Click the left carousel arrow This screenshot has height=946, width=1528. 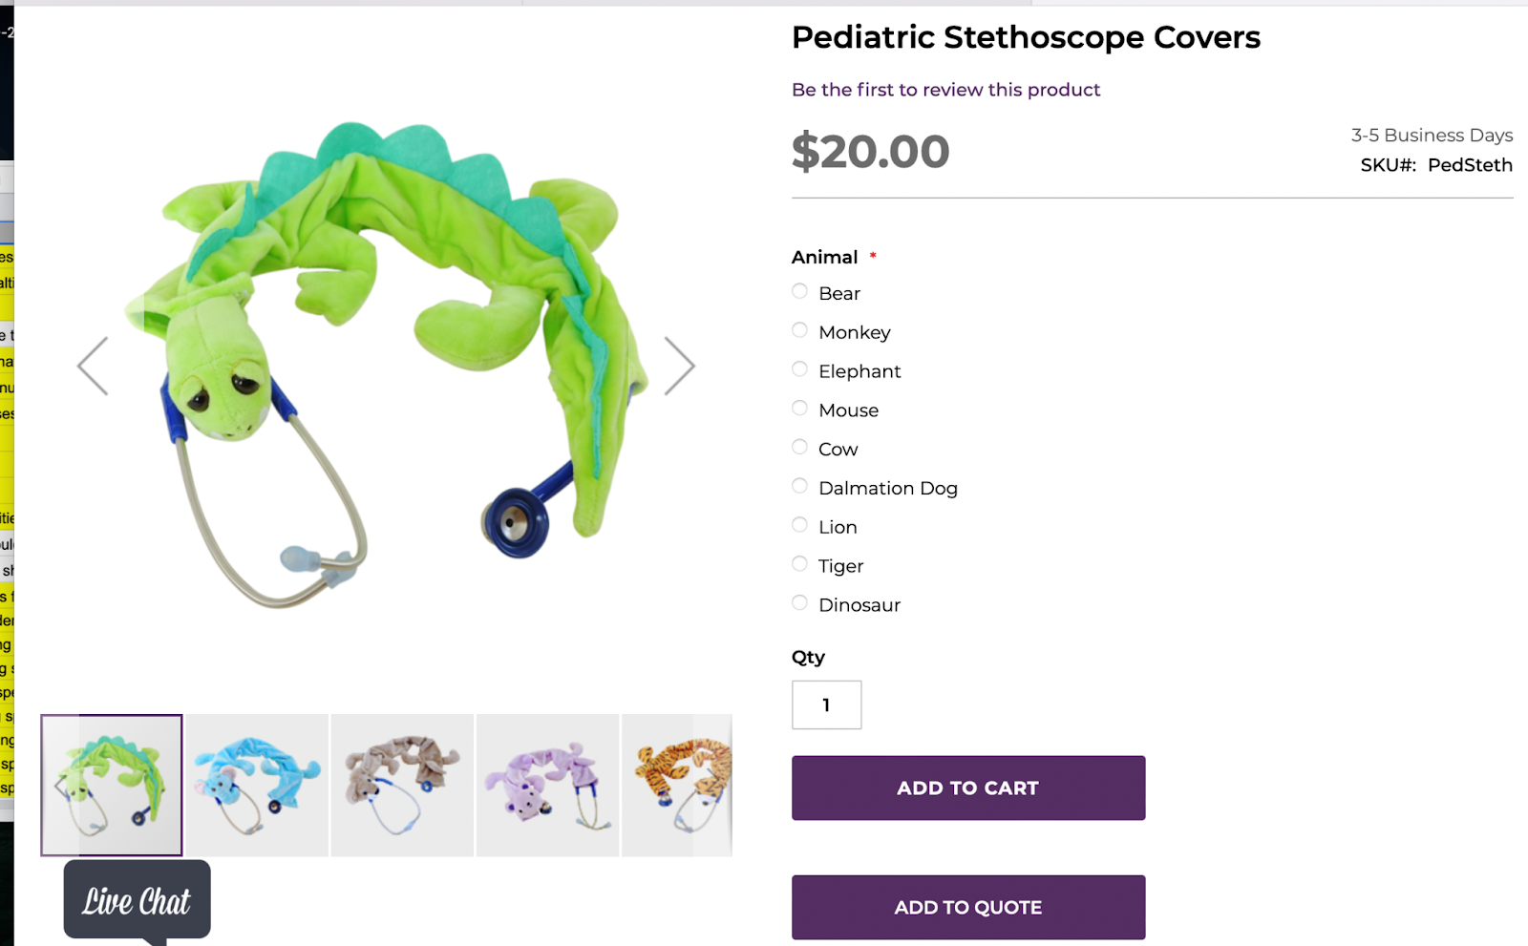point(91,365)
